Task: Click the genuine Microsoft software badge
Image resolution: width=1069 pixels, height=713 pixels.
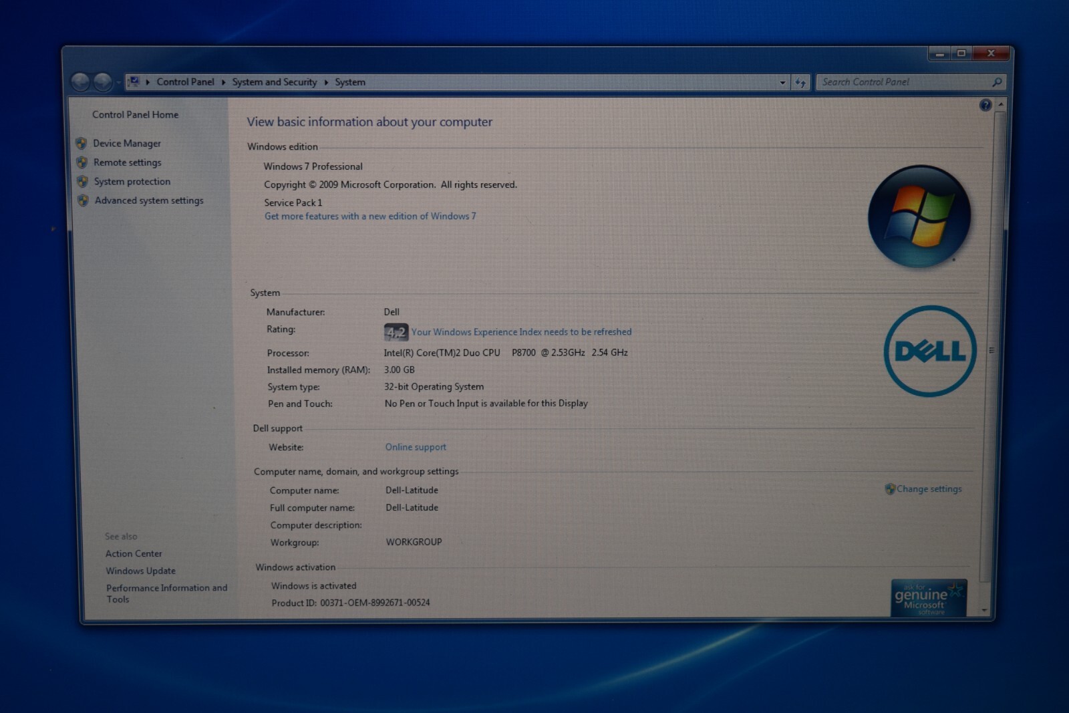Action: click(929, 597)
